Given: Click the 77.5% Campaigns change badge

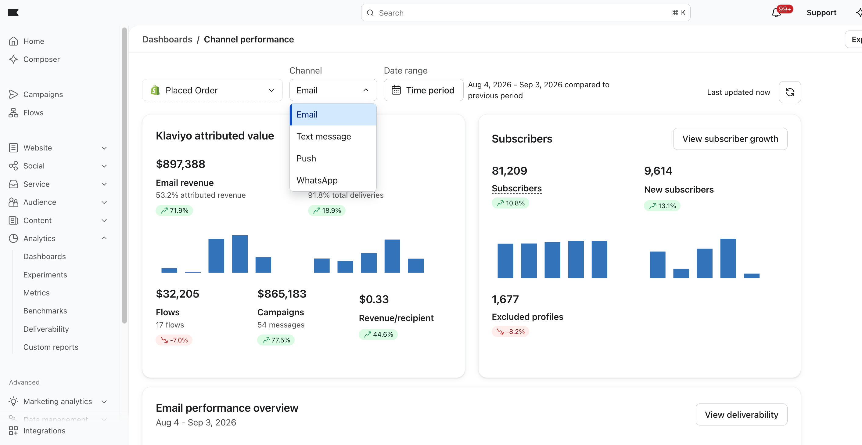Looking at the screenshot, I should tap(276, 340).
